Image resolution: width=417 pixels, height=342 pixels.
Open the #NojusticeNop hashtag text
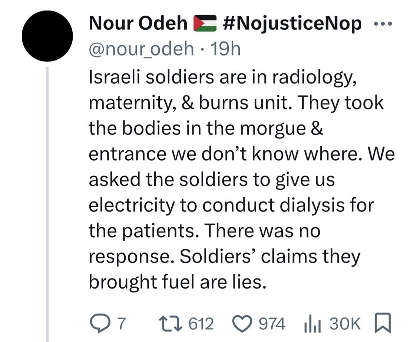293,24
